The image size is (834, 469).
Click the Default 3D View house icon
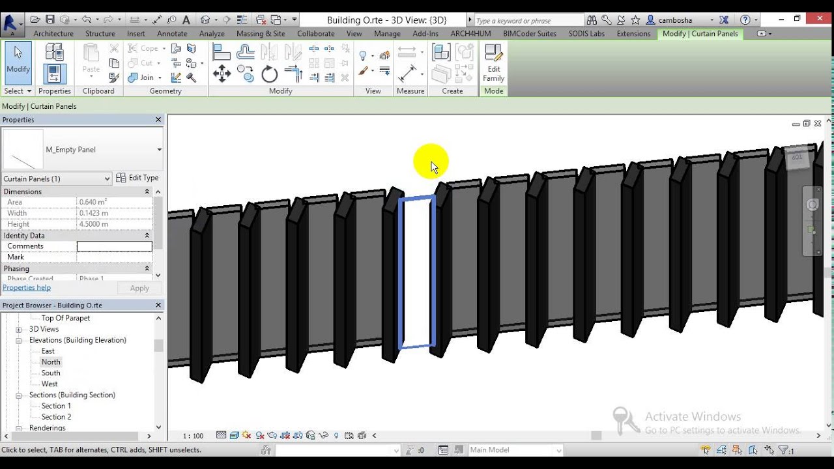(x=206, y=20)
